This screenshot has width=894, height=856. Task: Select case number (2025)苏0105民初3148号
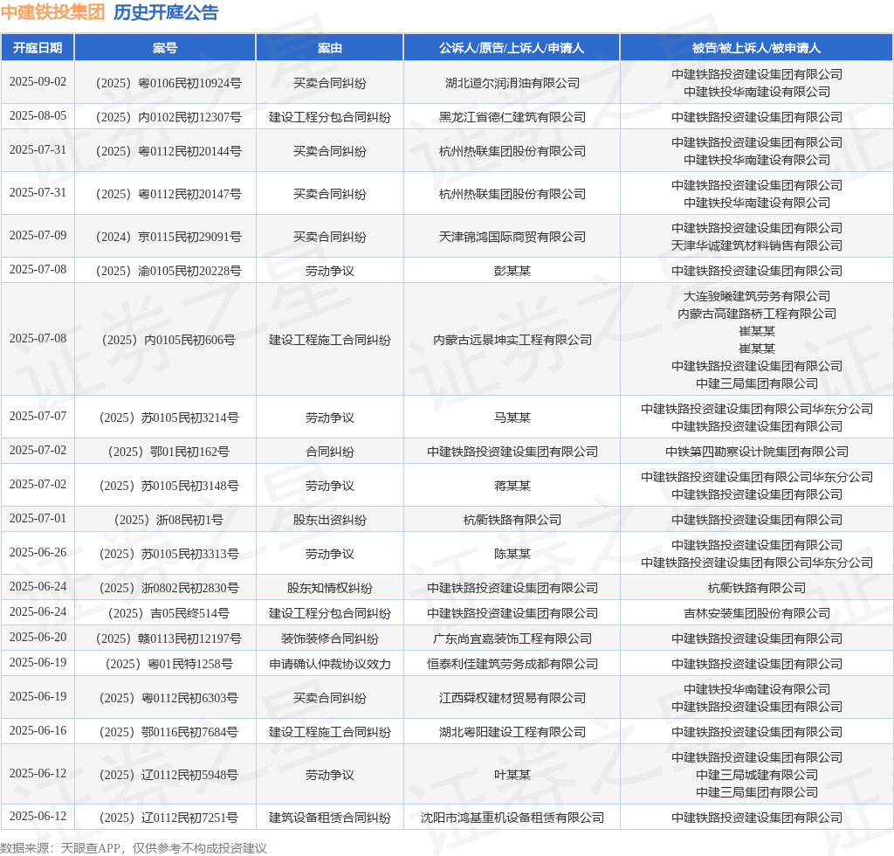pyautogui.click(x=168, y=486)
